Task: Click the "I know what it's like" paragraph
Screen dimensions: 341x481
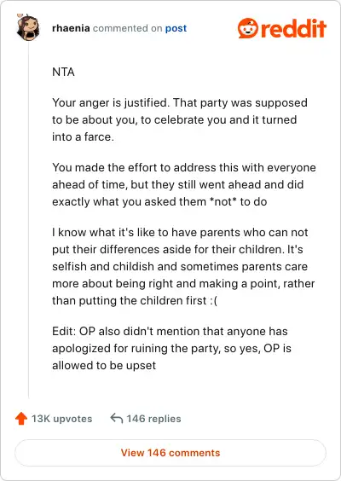Action: 183,266
